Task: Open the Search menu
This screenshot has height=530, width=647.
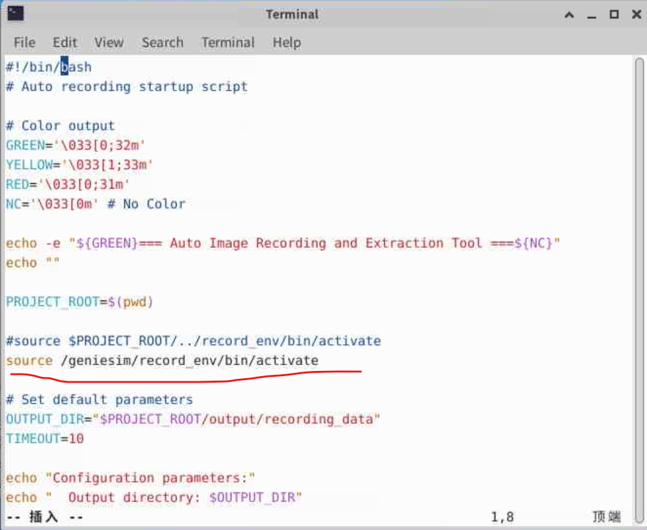Action: [163, 42]
